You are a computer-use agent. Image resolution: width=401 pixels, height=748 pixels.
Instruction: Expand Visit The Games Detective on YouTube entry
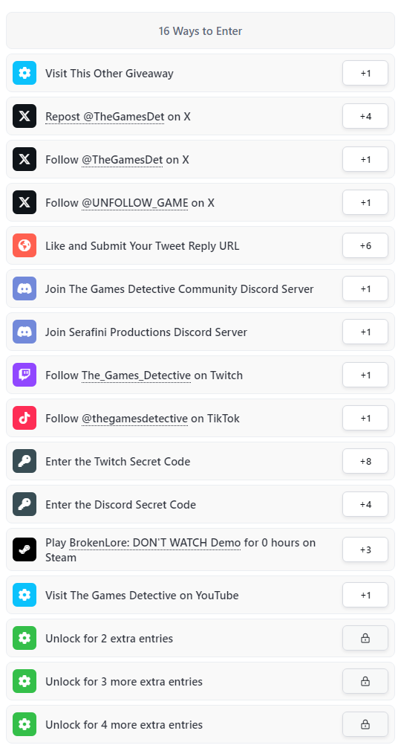(x=200, y=595)
